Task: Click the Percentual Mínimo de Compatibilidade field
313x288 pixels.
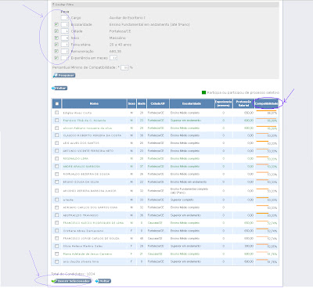Action: click(x=124, y=67)
